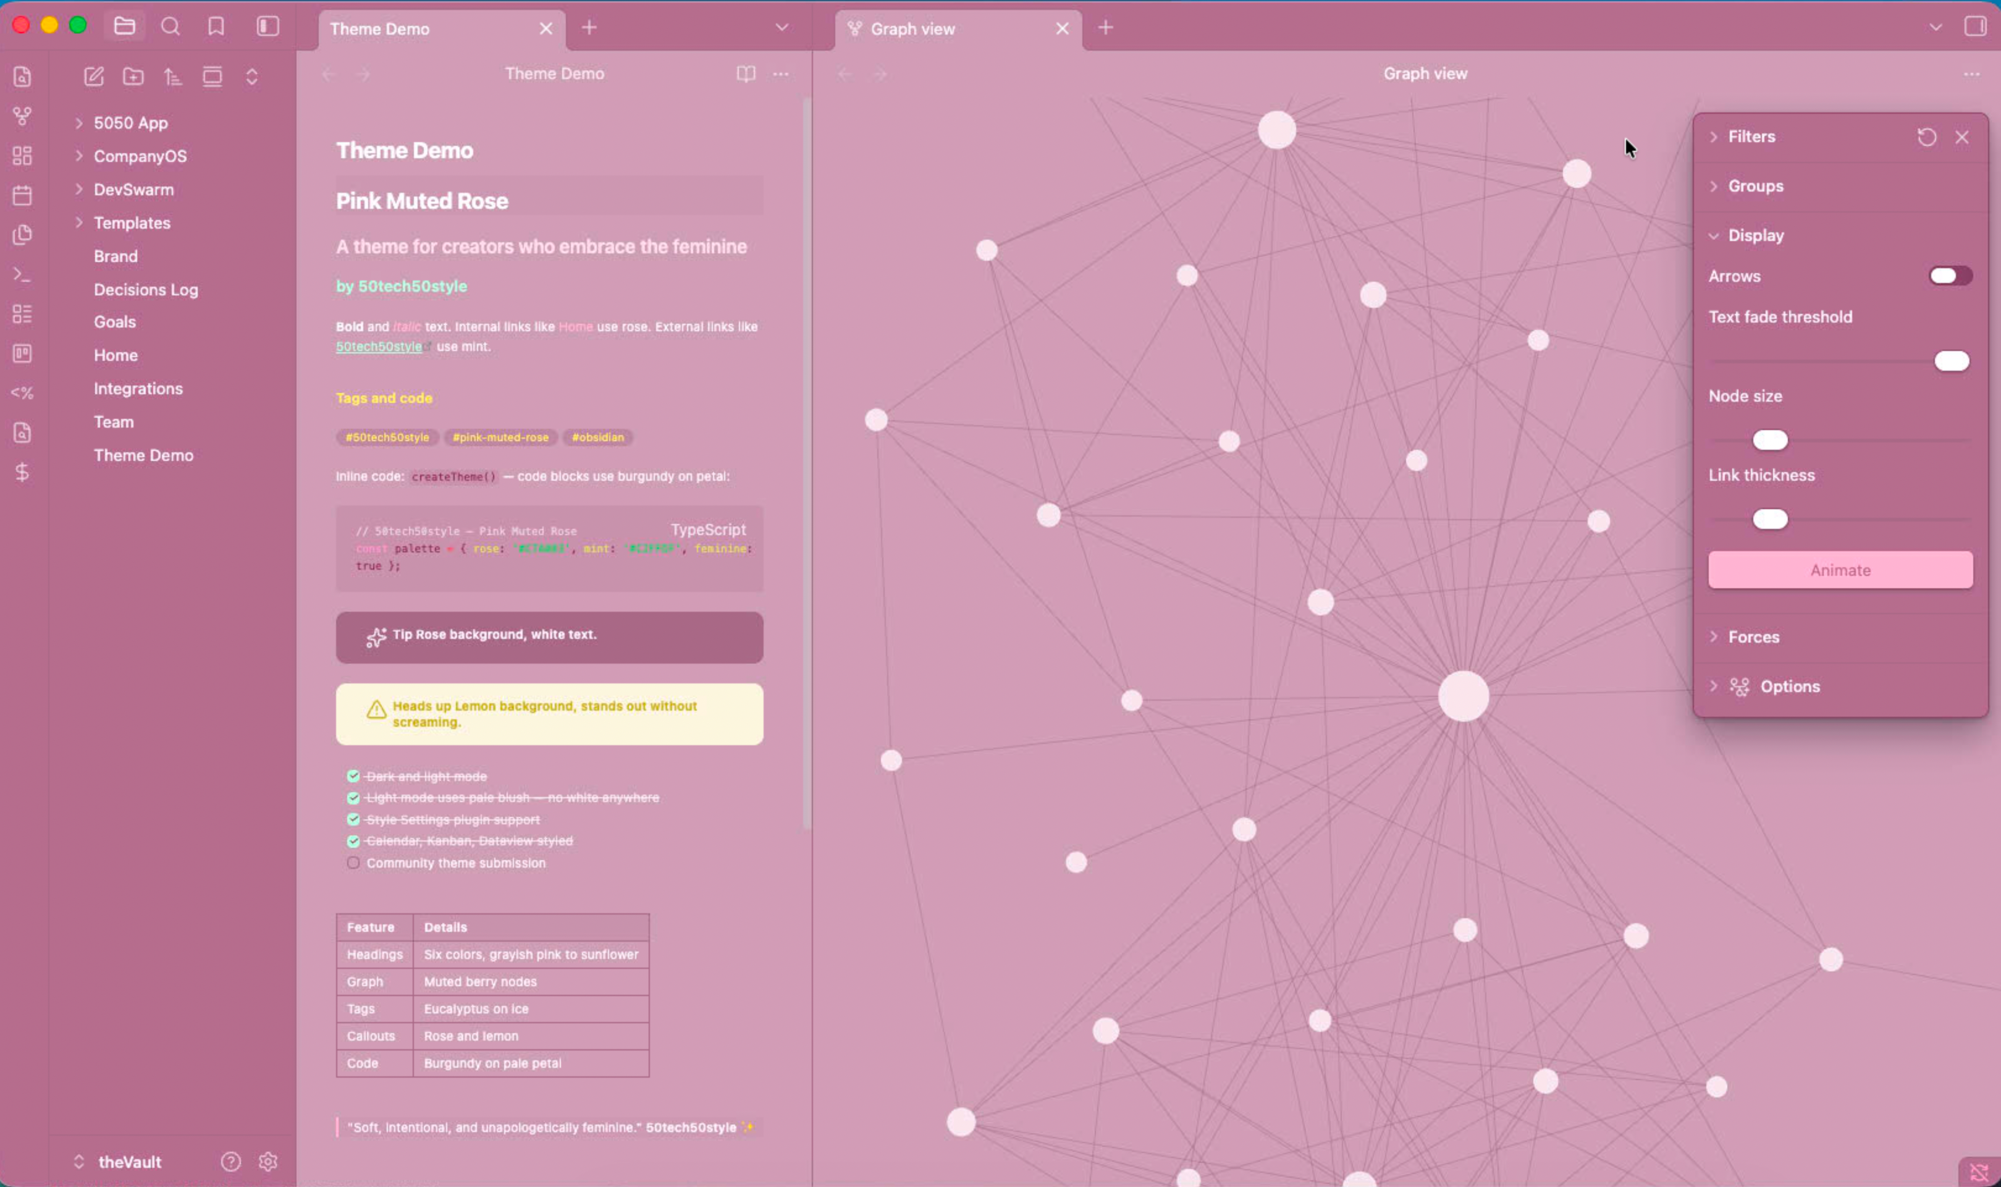Open daily note calendar icon in ribbon

(x=22, y=195)
